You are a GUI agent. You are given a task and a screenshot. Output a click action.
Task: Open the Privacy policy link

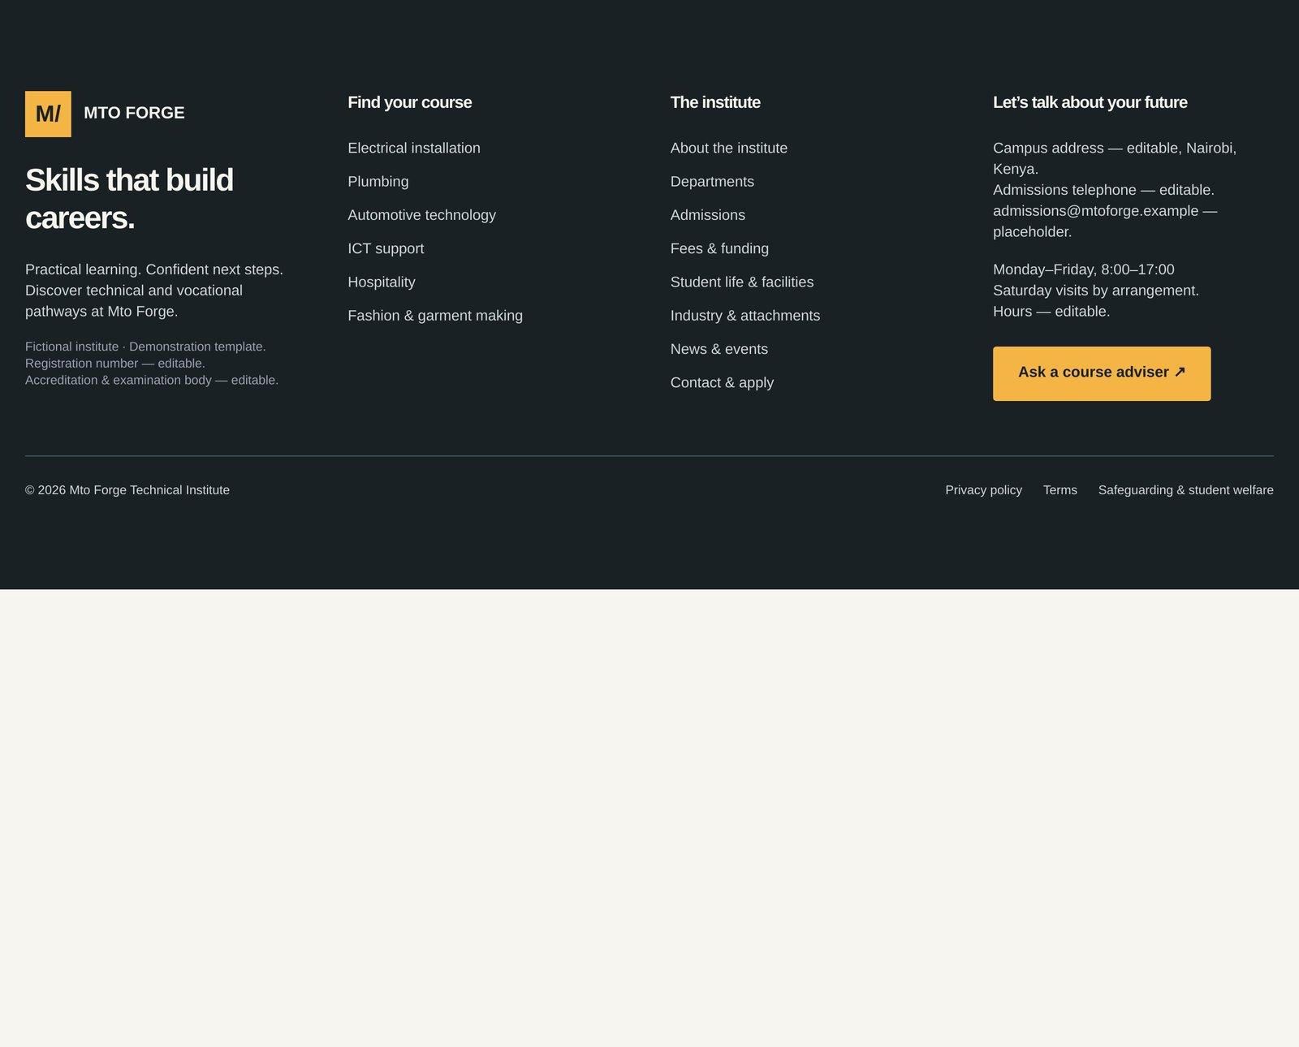tap(983, 490)
